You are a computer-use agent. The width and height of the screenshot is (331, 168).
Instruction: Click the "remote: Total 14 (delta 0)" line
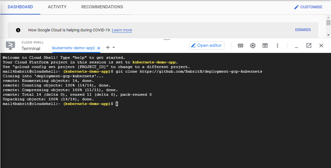coord(77,94)
